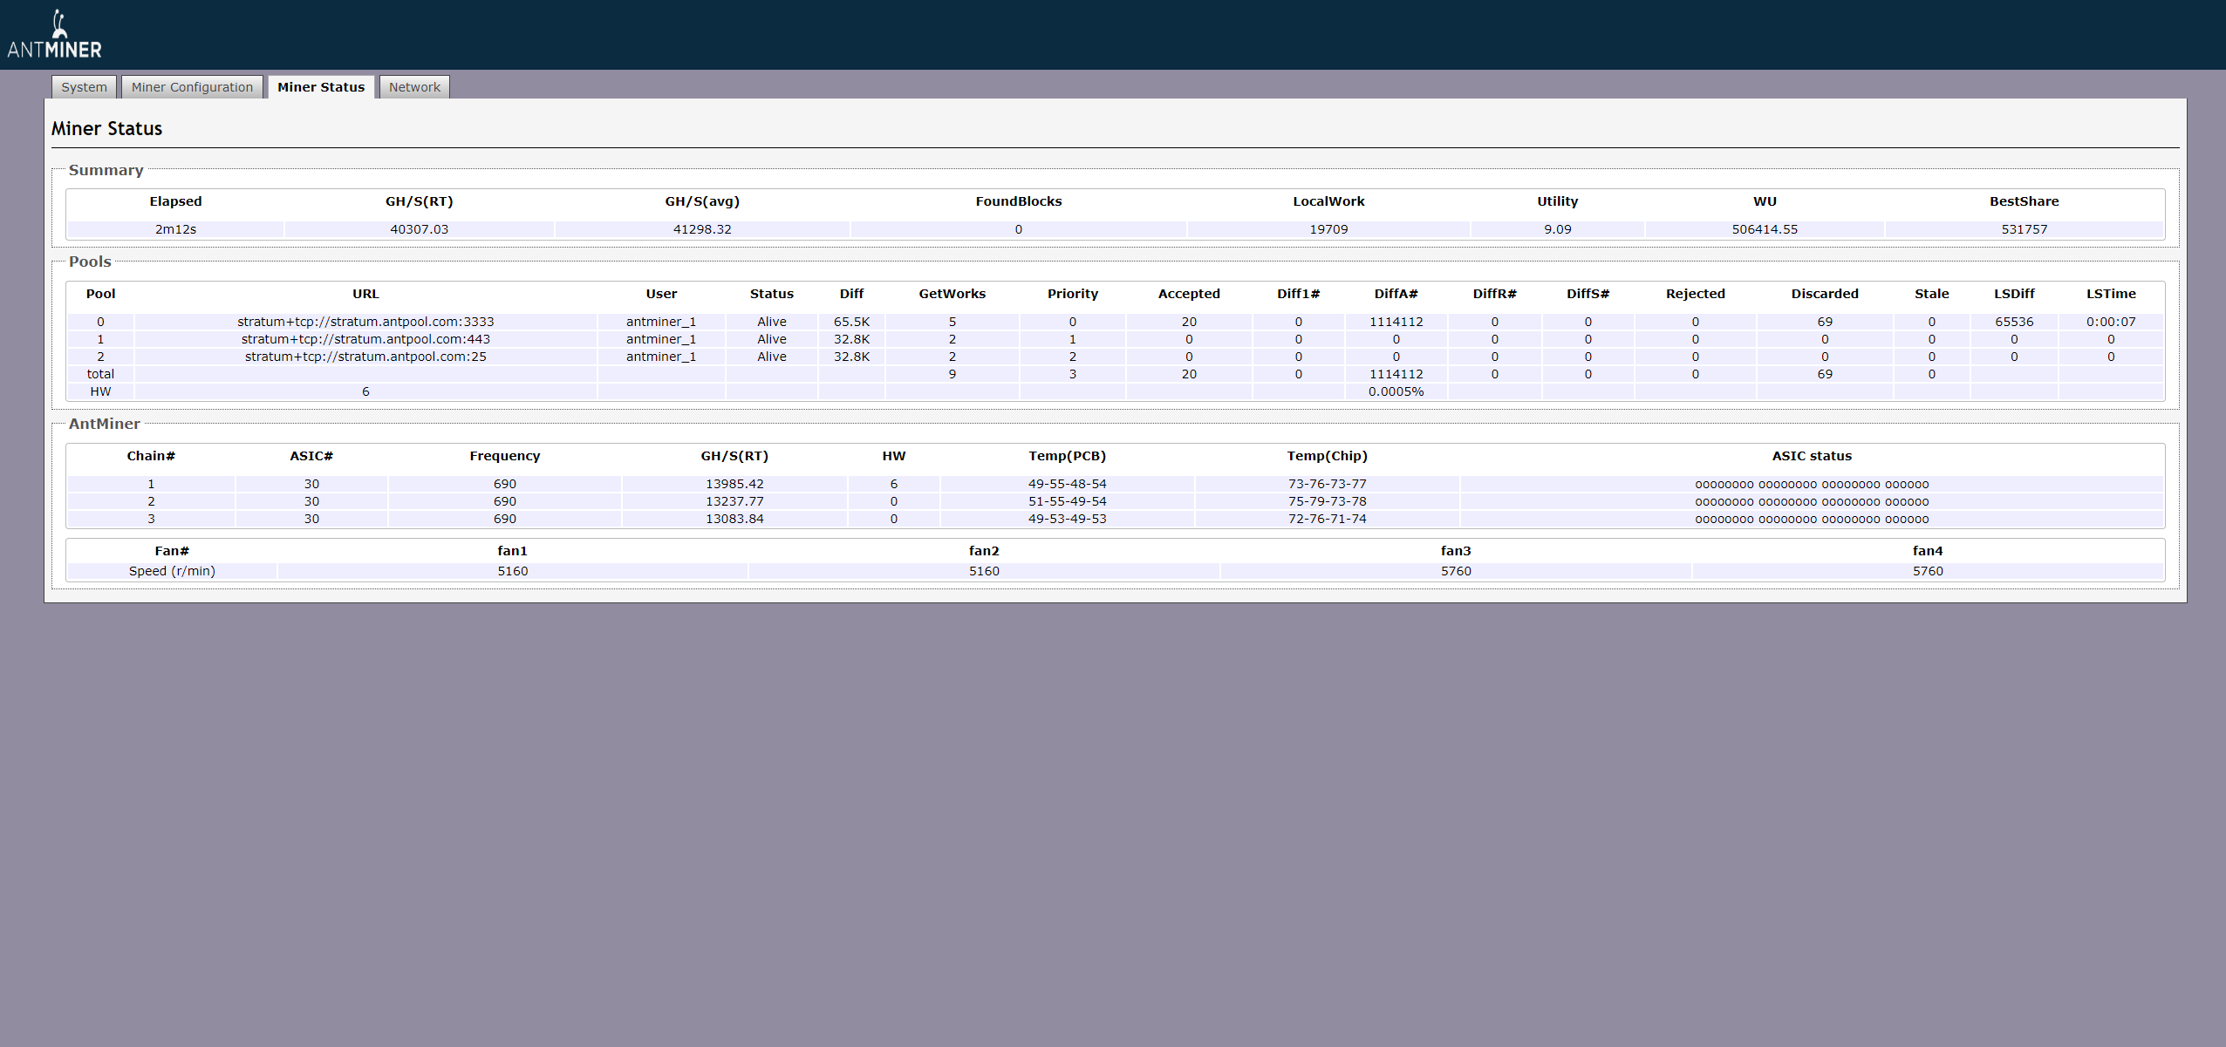The height and width of the screenshot is (1047, 2226).
Task: Click fan3 speed value 5760
Action: (x=1456, y=571)
